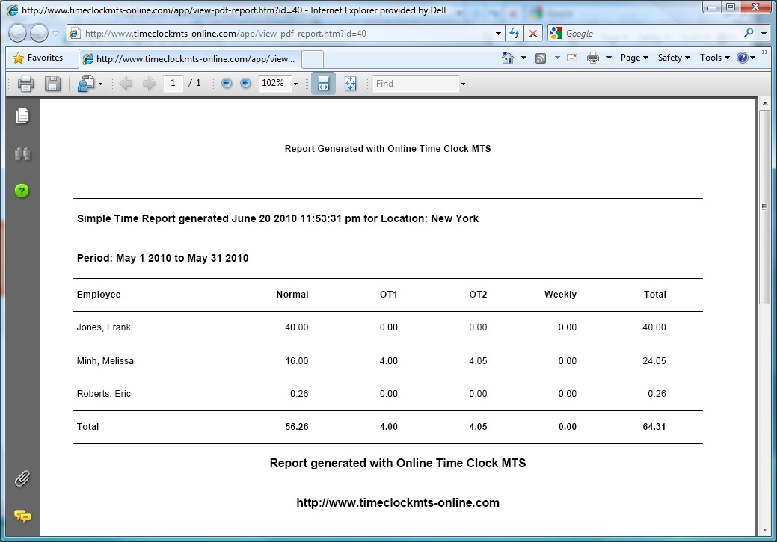Expand the Print dropdown arrow
The width and height of the screenshot is (777, 542).
click(x=609, y=58)
